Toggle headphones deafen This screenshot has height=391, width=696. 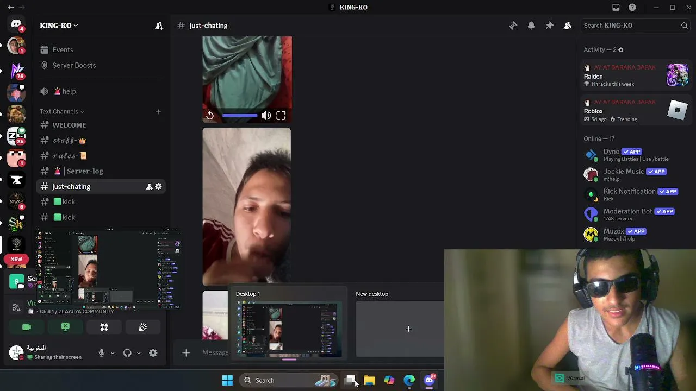tap(127, 353)
